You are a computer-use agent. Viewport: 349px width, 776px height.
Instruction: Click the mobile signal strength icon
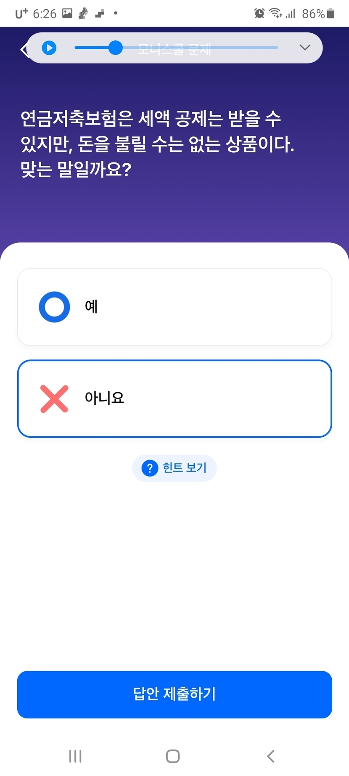[291, 14]
